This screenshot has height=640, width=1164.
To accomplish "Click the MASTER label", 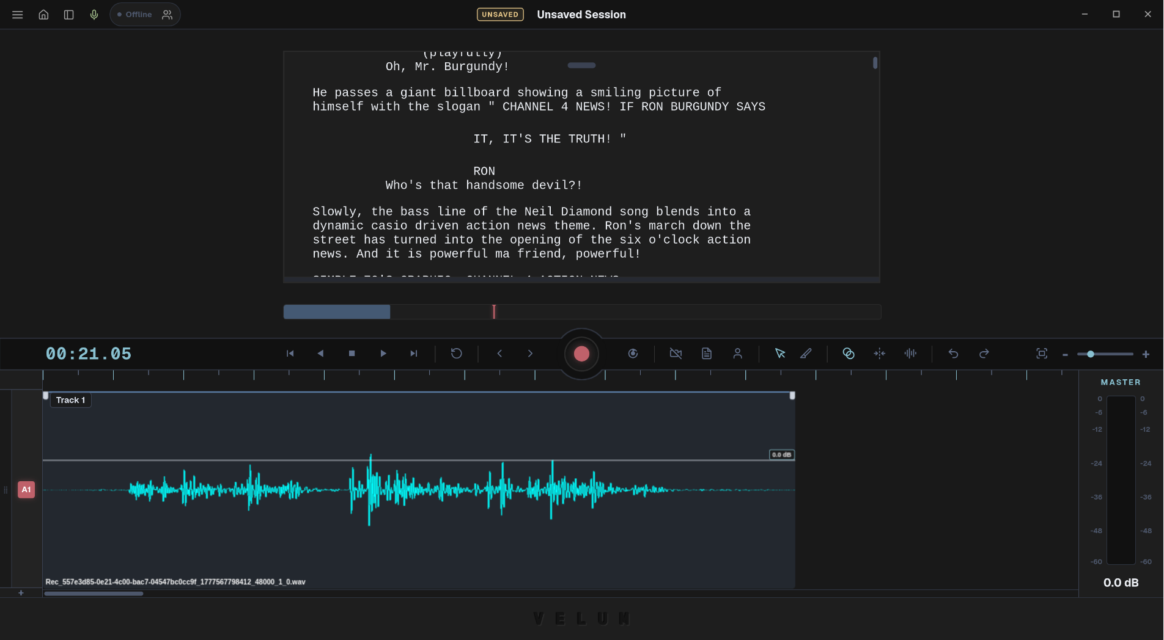I will coord(1121,382).
